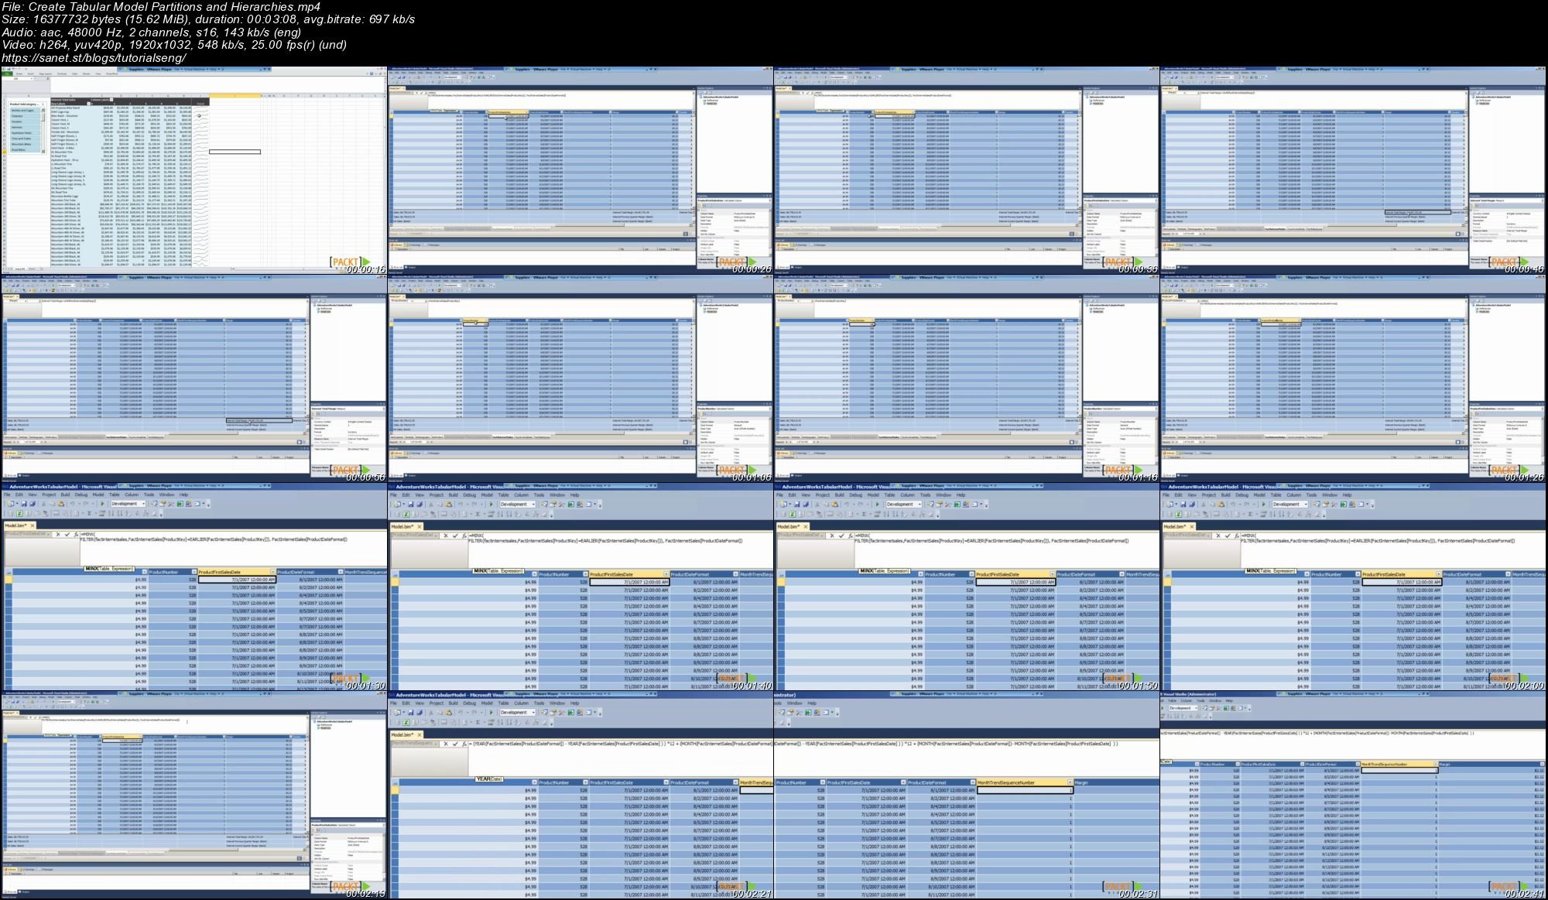The image size is (1548, 900).
Task: Select video frame thumbnail at 00:01:06
Action: tap(580, 378)
